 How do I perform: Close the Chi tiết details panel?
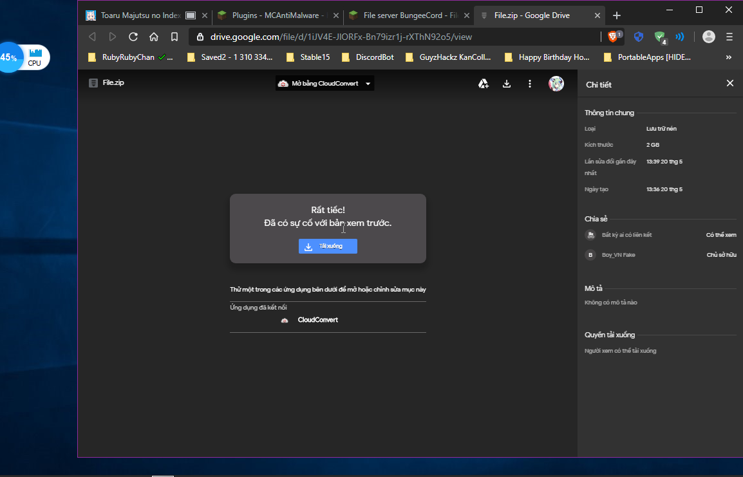click(729, 83)
